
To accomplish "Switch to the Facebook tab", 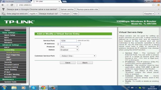I will [x=15, y=1].
